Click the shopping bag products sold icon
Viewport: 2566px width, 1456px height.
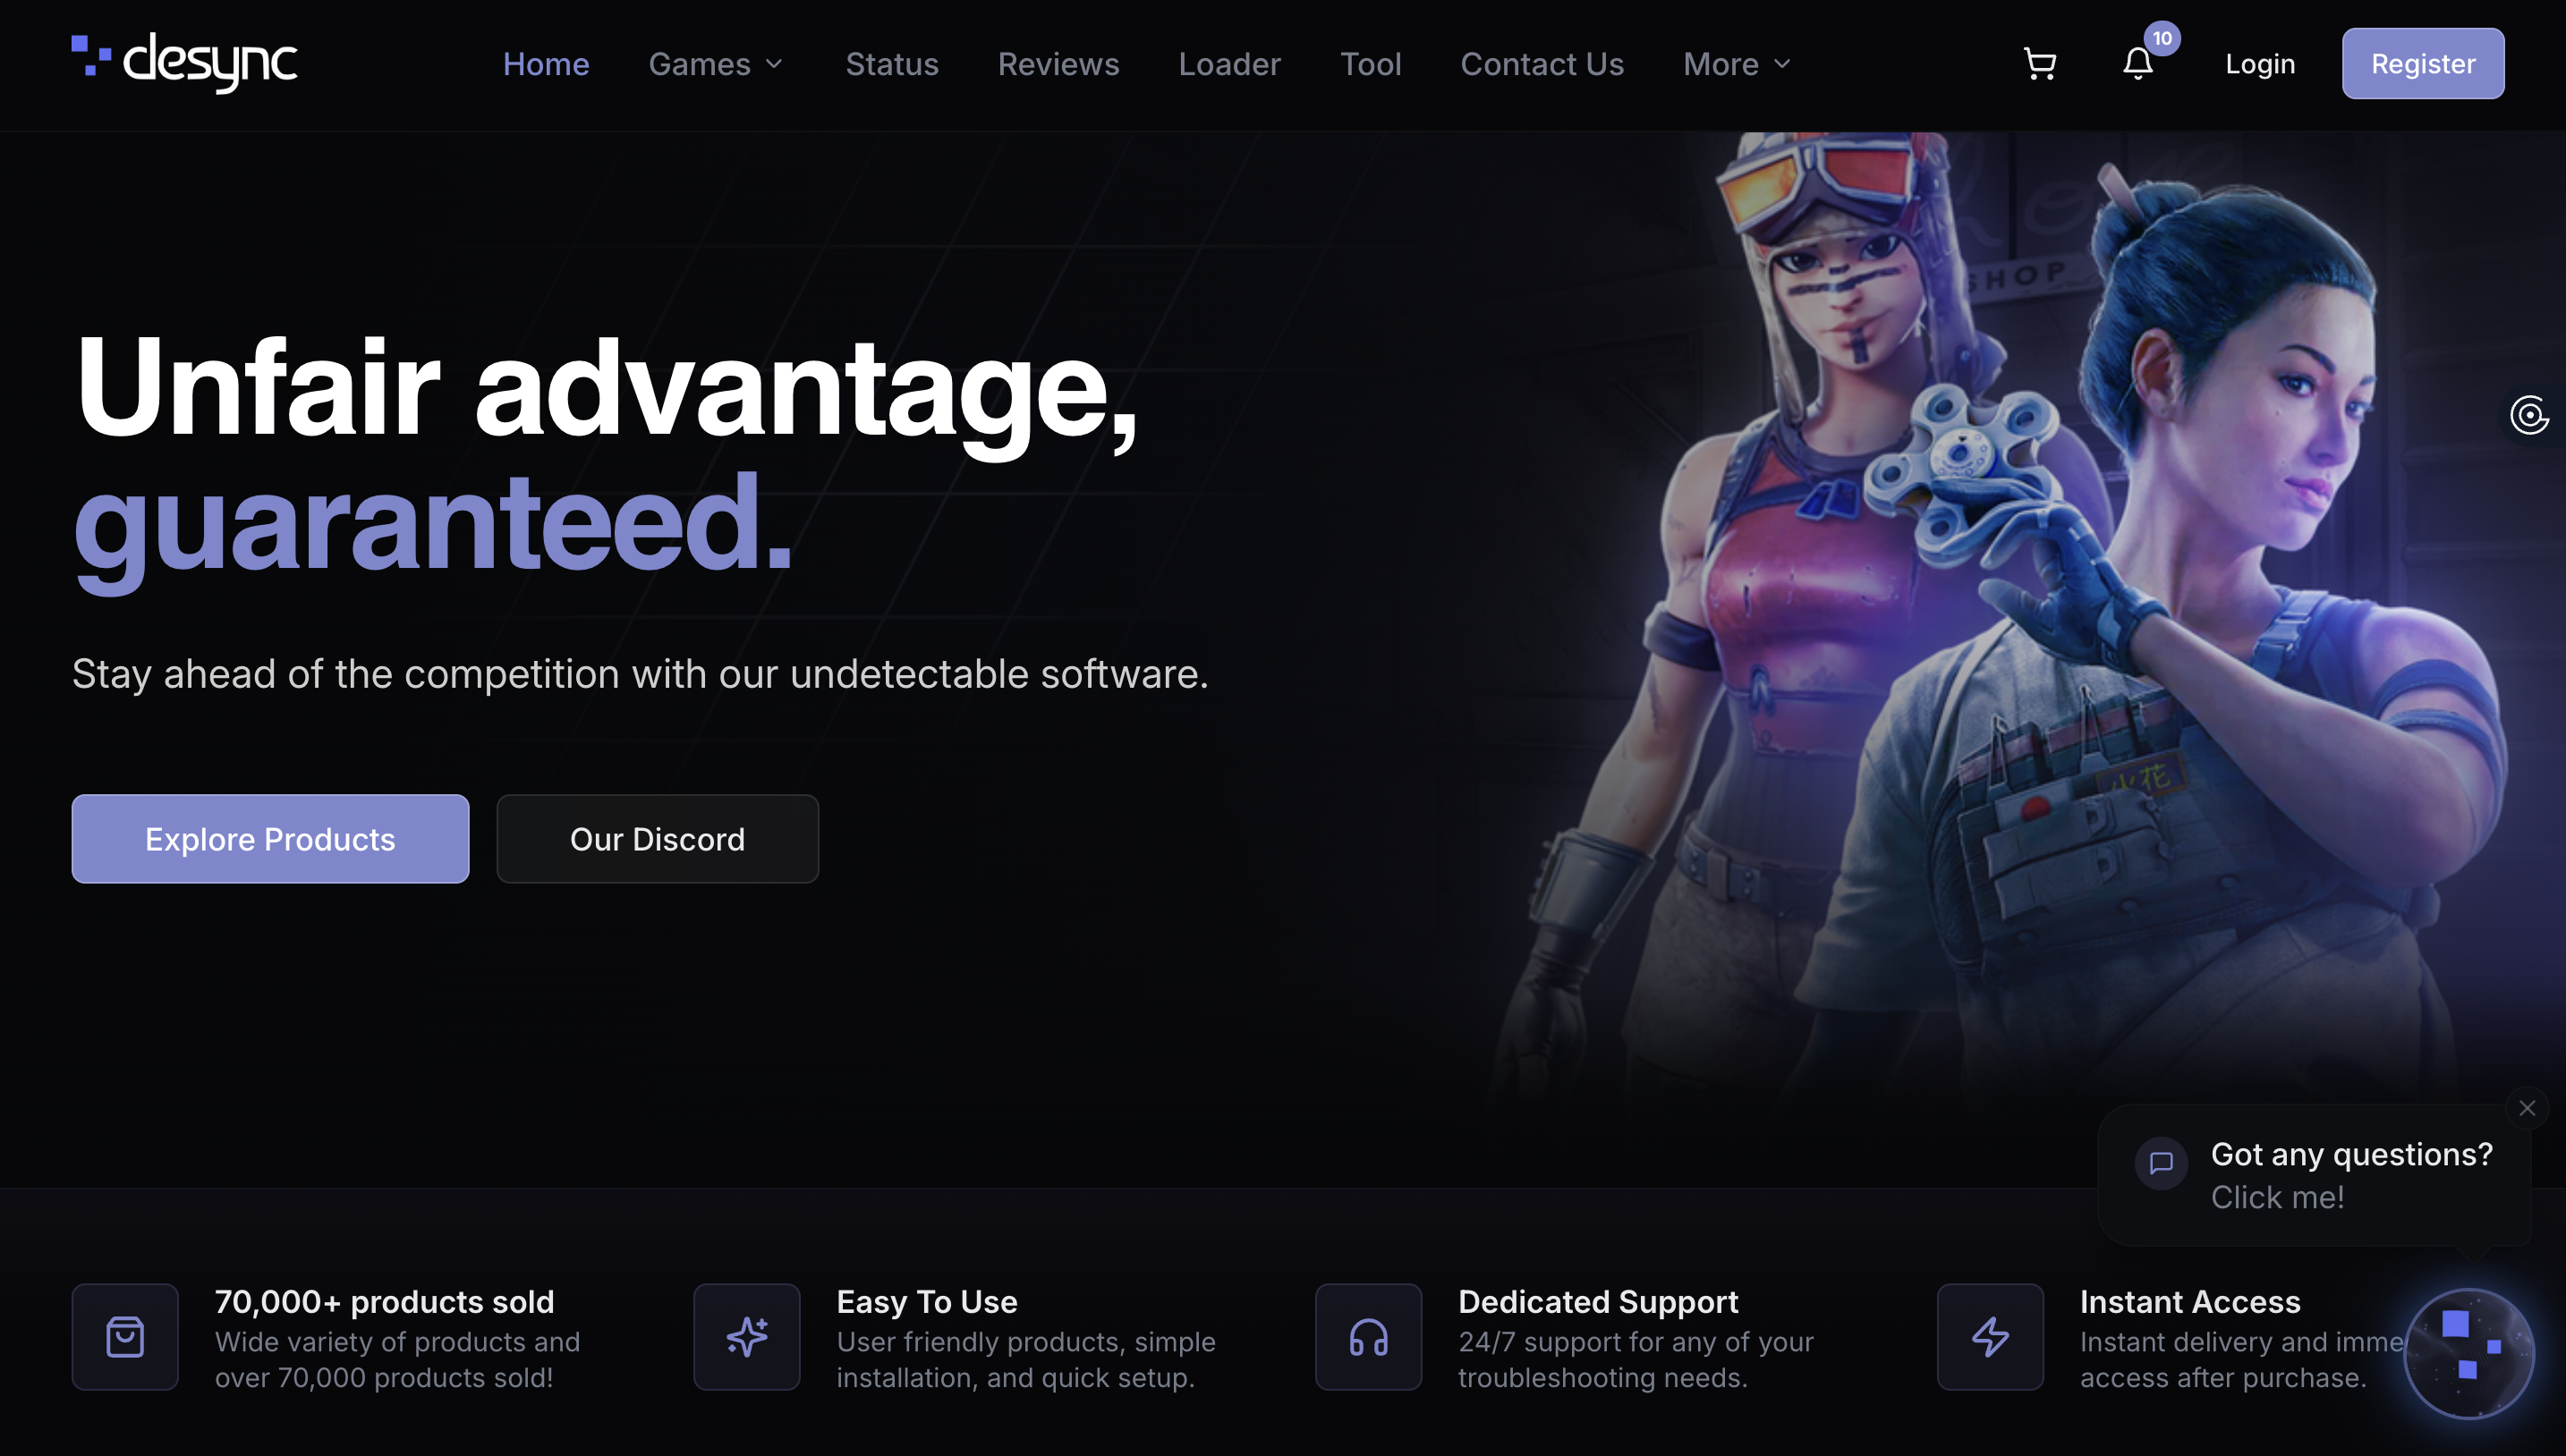125,1337
